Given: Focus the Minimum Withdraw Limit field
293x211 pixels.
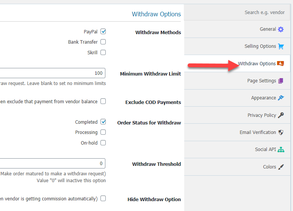Looking at the screenshot, I should (x=52, y=73).
